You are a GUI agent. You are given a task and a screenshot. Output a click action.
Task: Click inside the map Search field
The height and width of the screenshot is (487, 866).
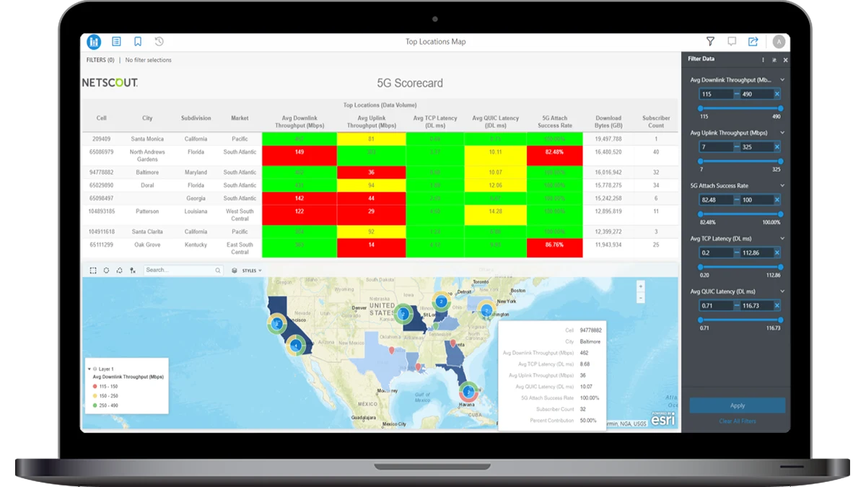coord(180,271)
